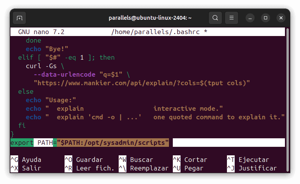This screenshot has height=184, width=300.
Task: Click the ^\ Reemplazar shortcut
Action: [x=143, y=168]
